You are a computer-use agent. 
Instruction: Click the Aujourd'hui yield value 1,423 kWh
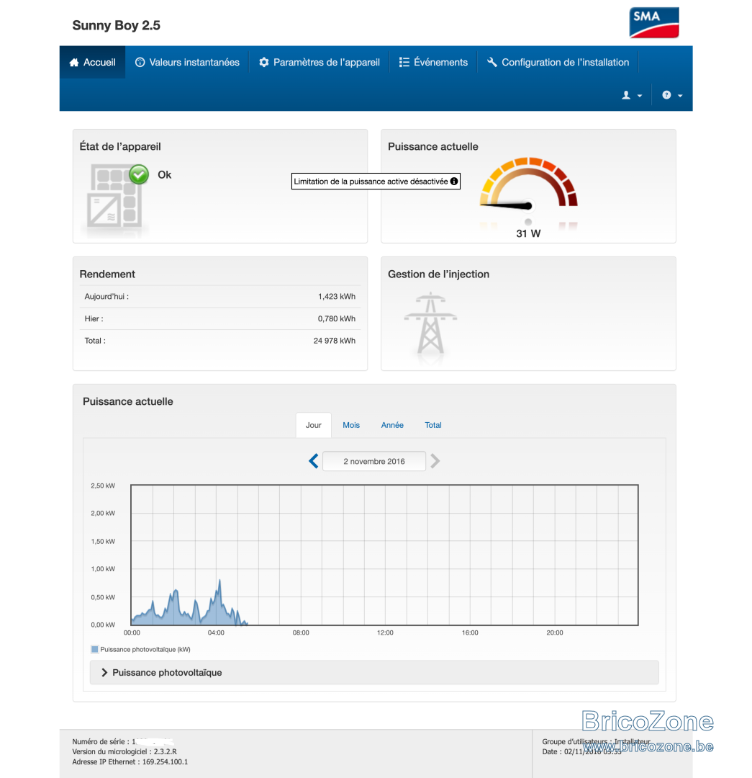click(x=337, y=296)
